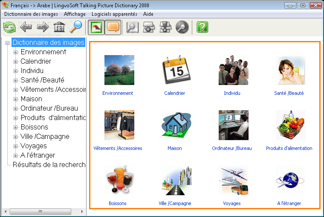Go back with the left arrow icon
The width and height of the screenshot is (324, 217).
point(26,27)
